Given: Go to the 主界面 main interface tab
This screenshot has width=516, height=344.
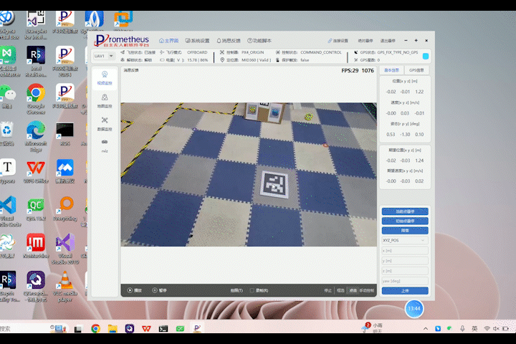Looking at the screenshot, I should click(169, 40).
